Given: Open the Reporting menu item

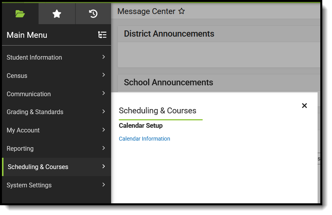Looking at the screenshot, I should (20, 148).
